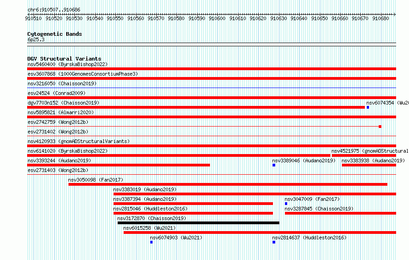This screenshot has height=260, width=409.
Task: Click the red bar of esv24524
Action: (212, 98)
